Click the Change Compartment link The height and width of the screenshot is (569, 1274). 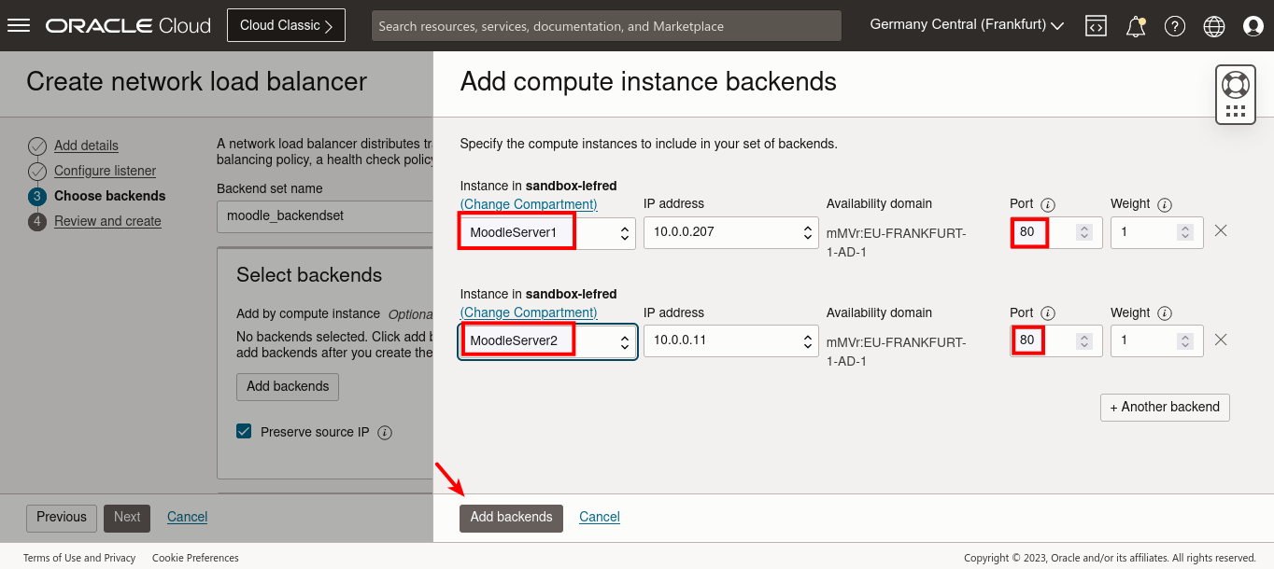tap(529, 203)
